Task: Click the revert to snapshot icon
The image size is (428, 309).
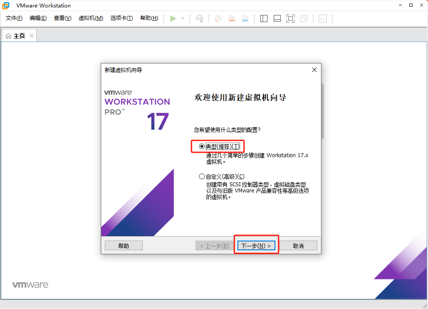Action: (x=232, y=19)
